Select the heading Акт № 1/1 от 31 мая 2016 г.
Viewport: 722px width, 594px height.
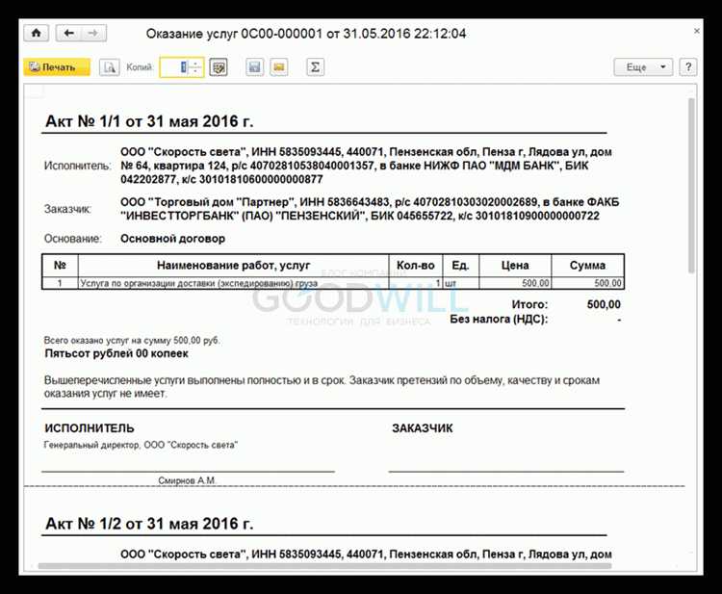pyautogui.click(x=149, y=121)
